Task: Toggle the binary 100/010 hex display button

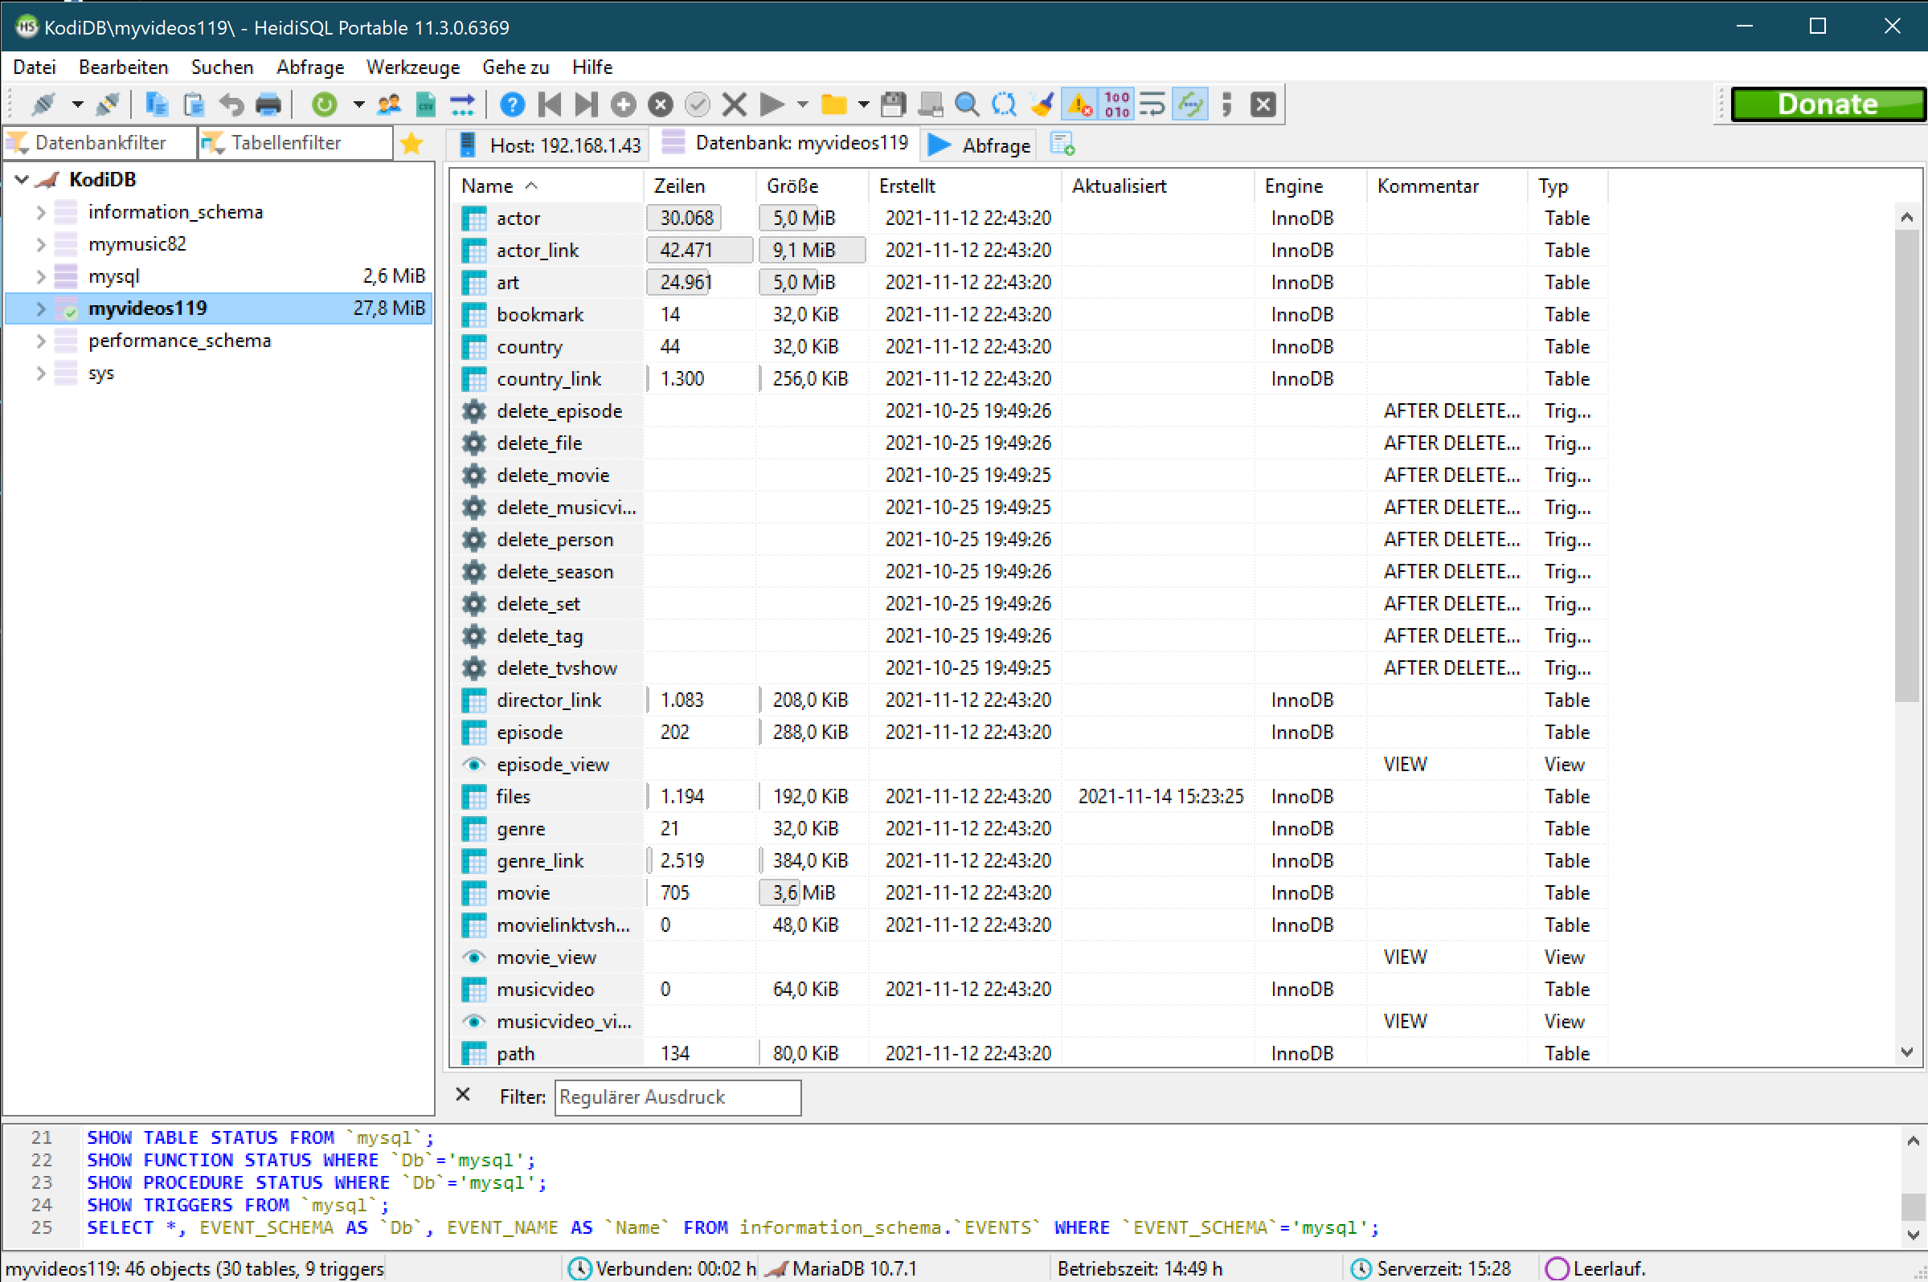Action: click(x=1116, y=104)
